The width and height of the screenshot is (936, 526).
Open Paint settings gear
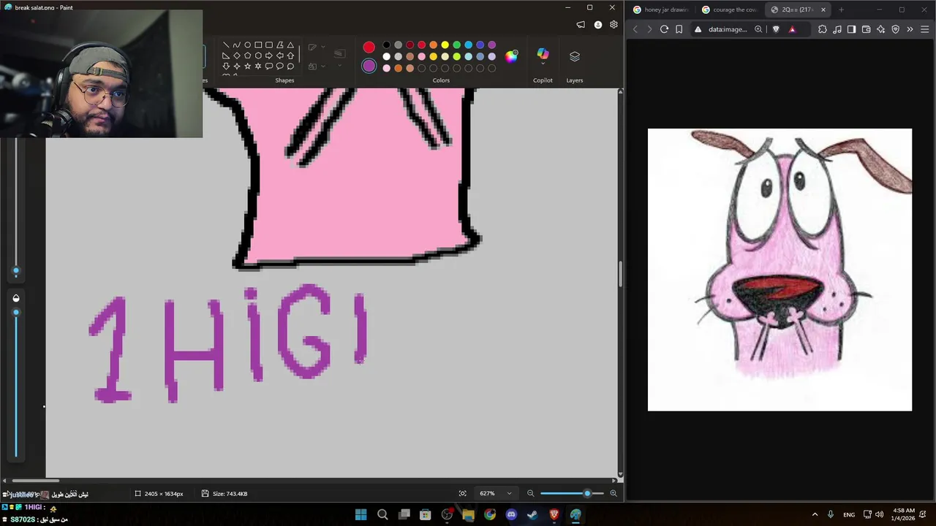614,25
